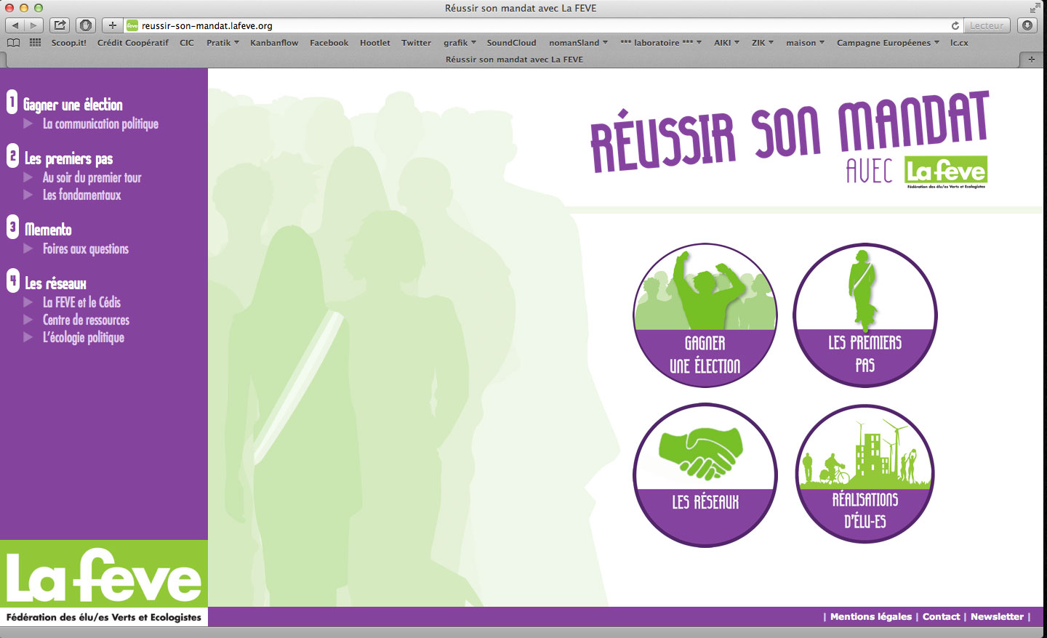Viewport: 1047px width, 638px height.
Task: Open the Hootlet bookmark
Action: [375, 43]
